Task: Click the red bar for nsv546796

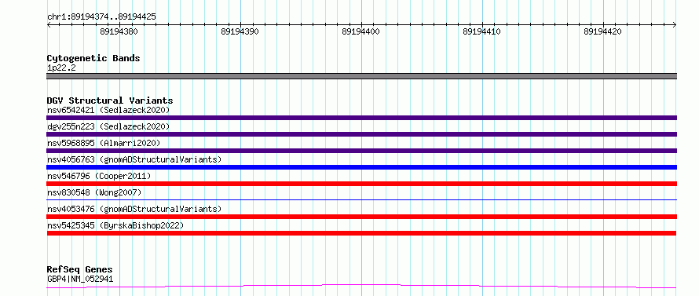Action: click(x=361, y=184)
